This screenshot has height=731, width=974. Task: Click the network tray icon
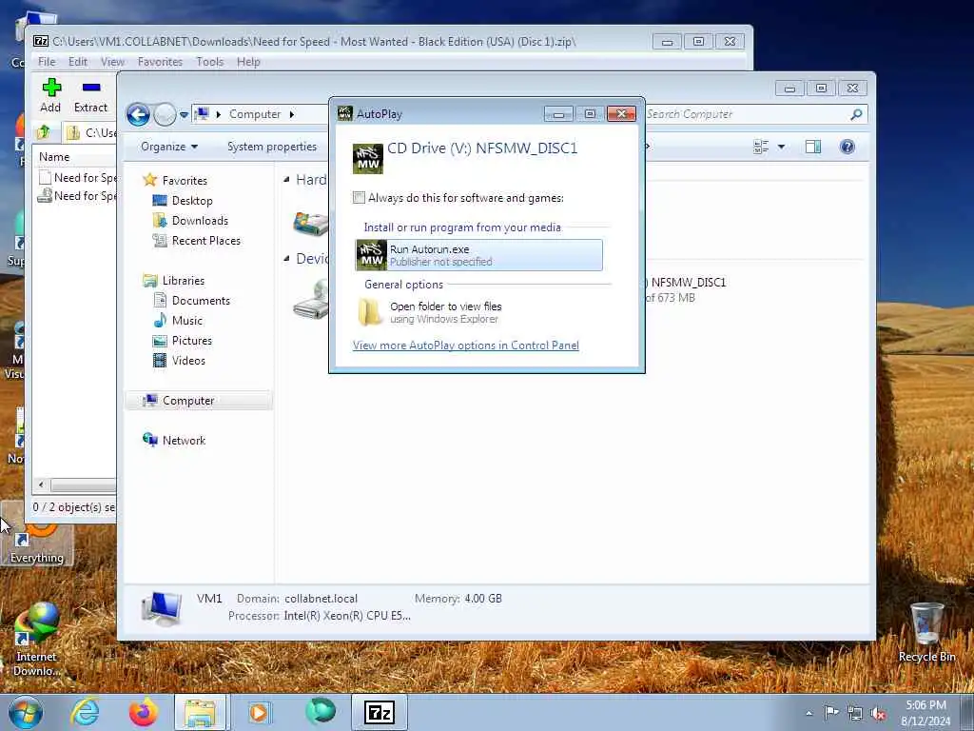[x=855, y=713]
